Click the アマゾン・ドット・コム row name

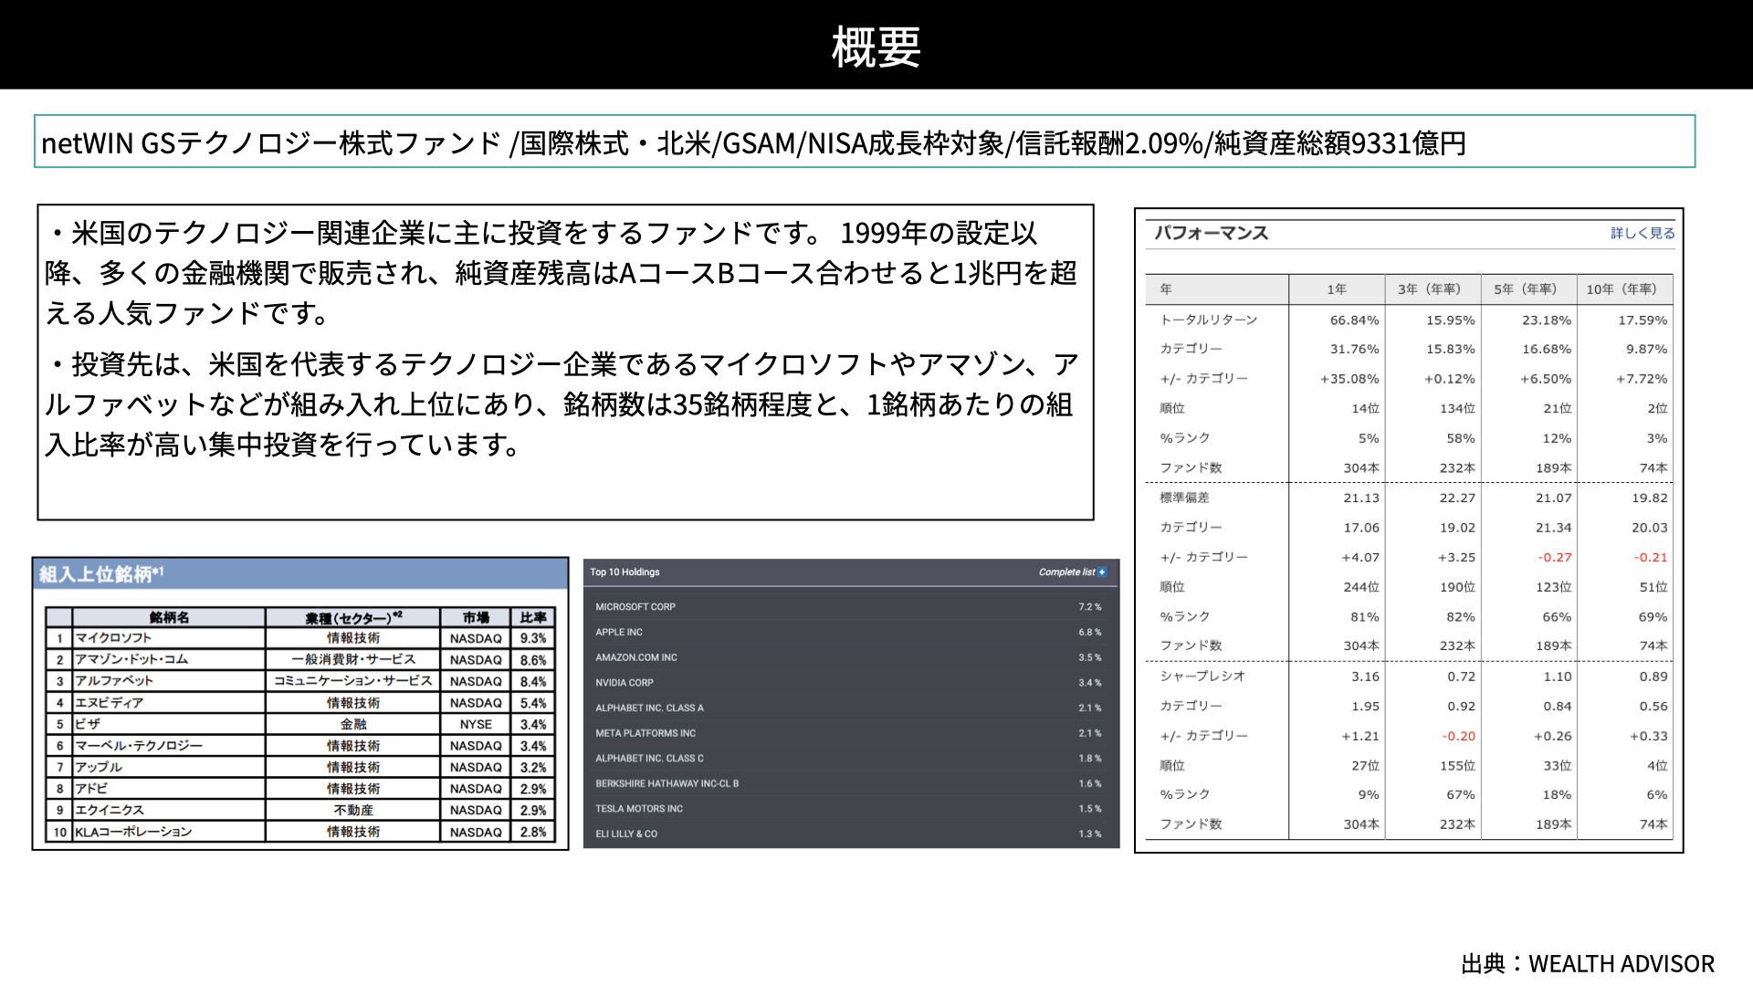click(x=131, y=659)
